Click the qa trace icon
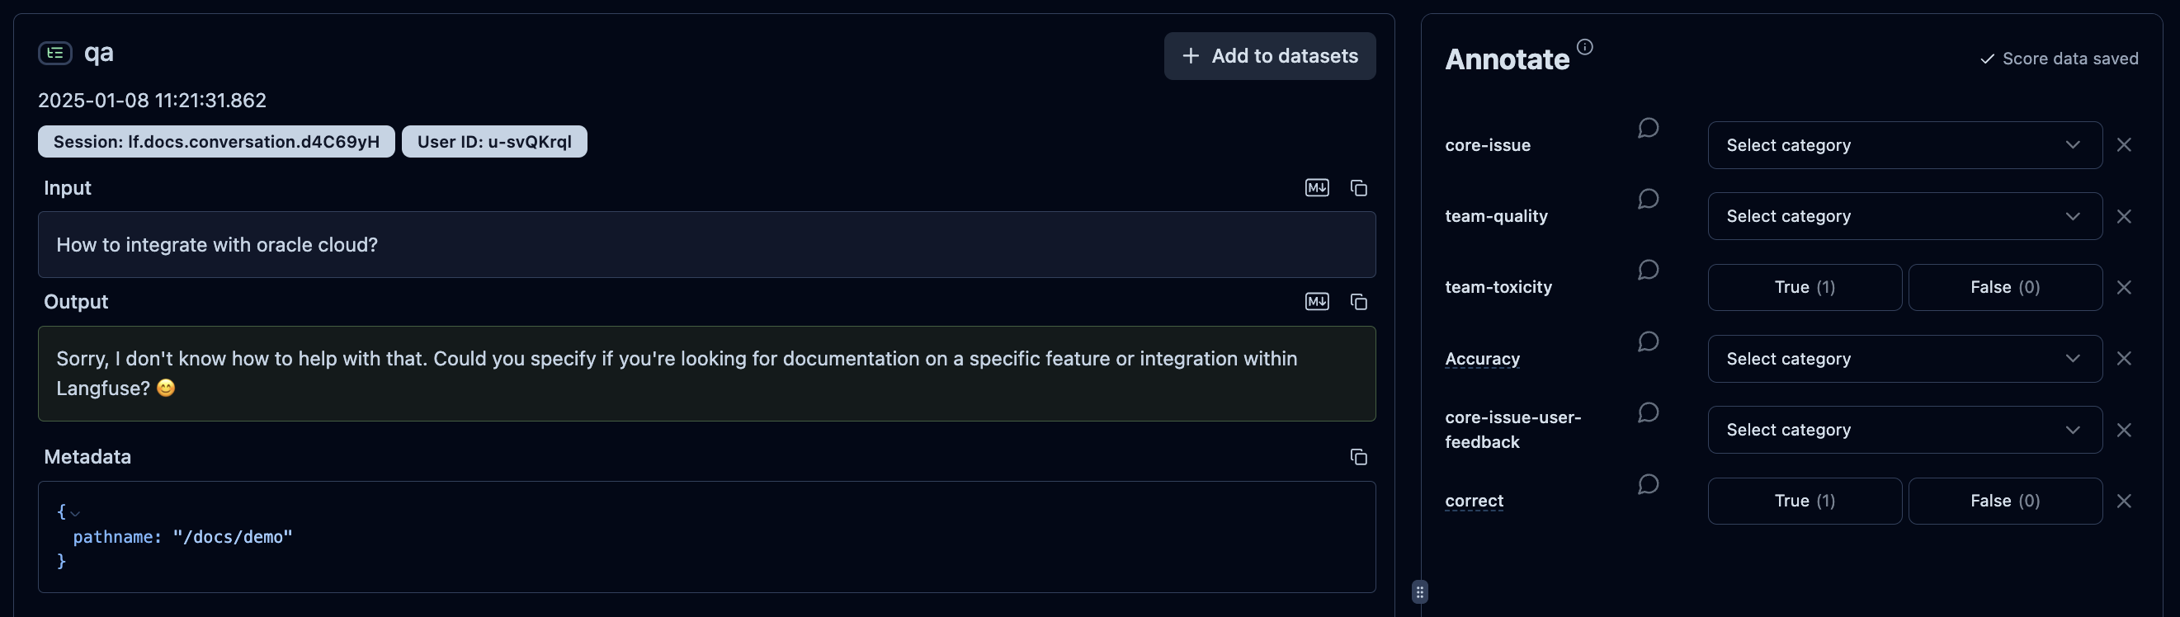Image resolution: width=2180 pixels, height=617 pixels. (x=56, y=53)
